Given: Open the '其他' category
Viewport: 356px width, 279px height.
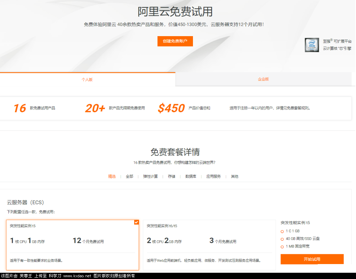Looking at the screenshot, I should 235,177.
